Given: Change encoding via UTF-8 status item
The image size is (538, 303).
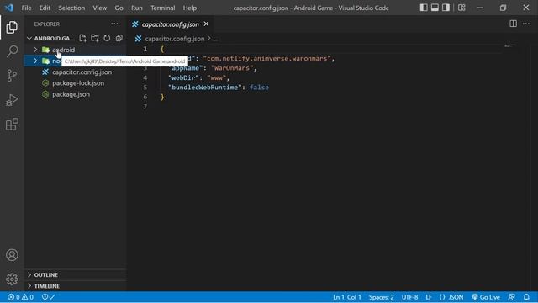Looking at the screenshot, I should click(409, 297).
